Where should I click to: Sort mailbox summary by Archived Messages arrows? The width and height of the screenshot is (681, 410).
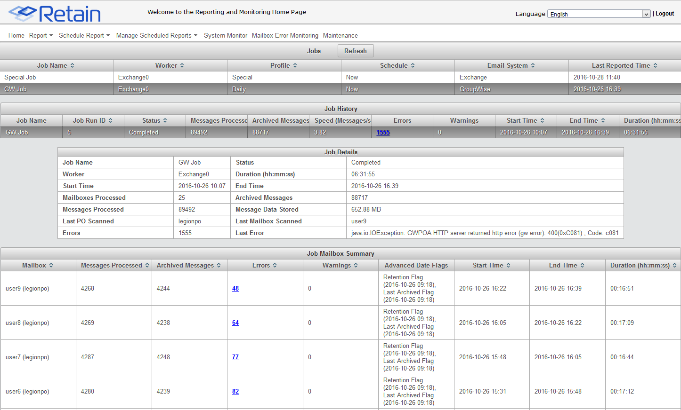(219, 266)
